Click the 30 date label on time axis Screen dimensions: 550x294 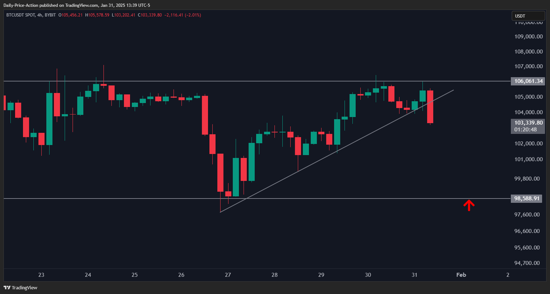[x=368, y=275]
